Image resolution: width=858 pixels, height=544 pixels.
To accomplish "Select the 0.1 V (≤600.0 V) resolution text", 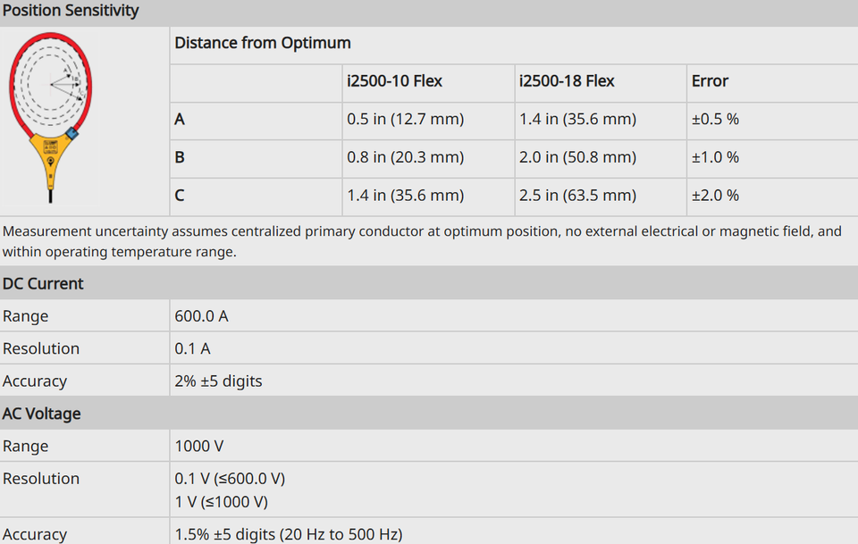I will point(230,479).
